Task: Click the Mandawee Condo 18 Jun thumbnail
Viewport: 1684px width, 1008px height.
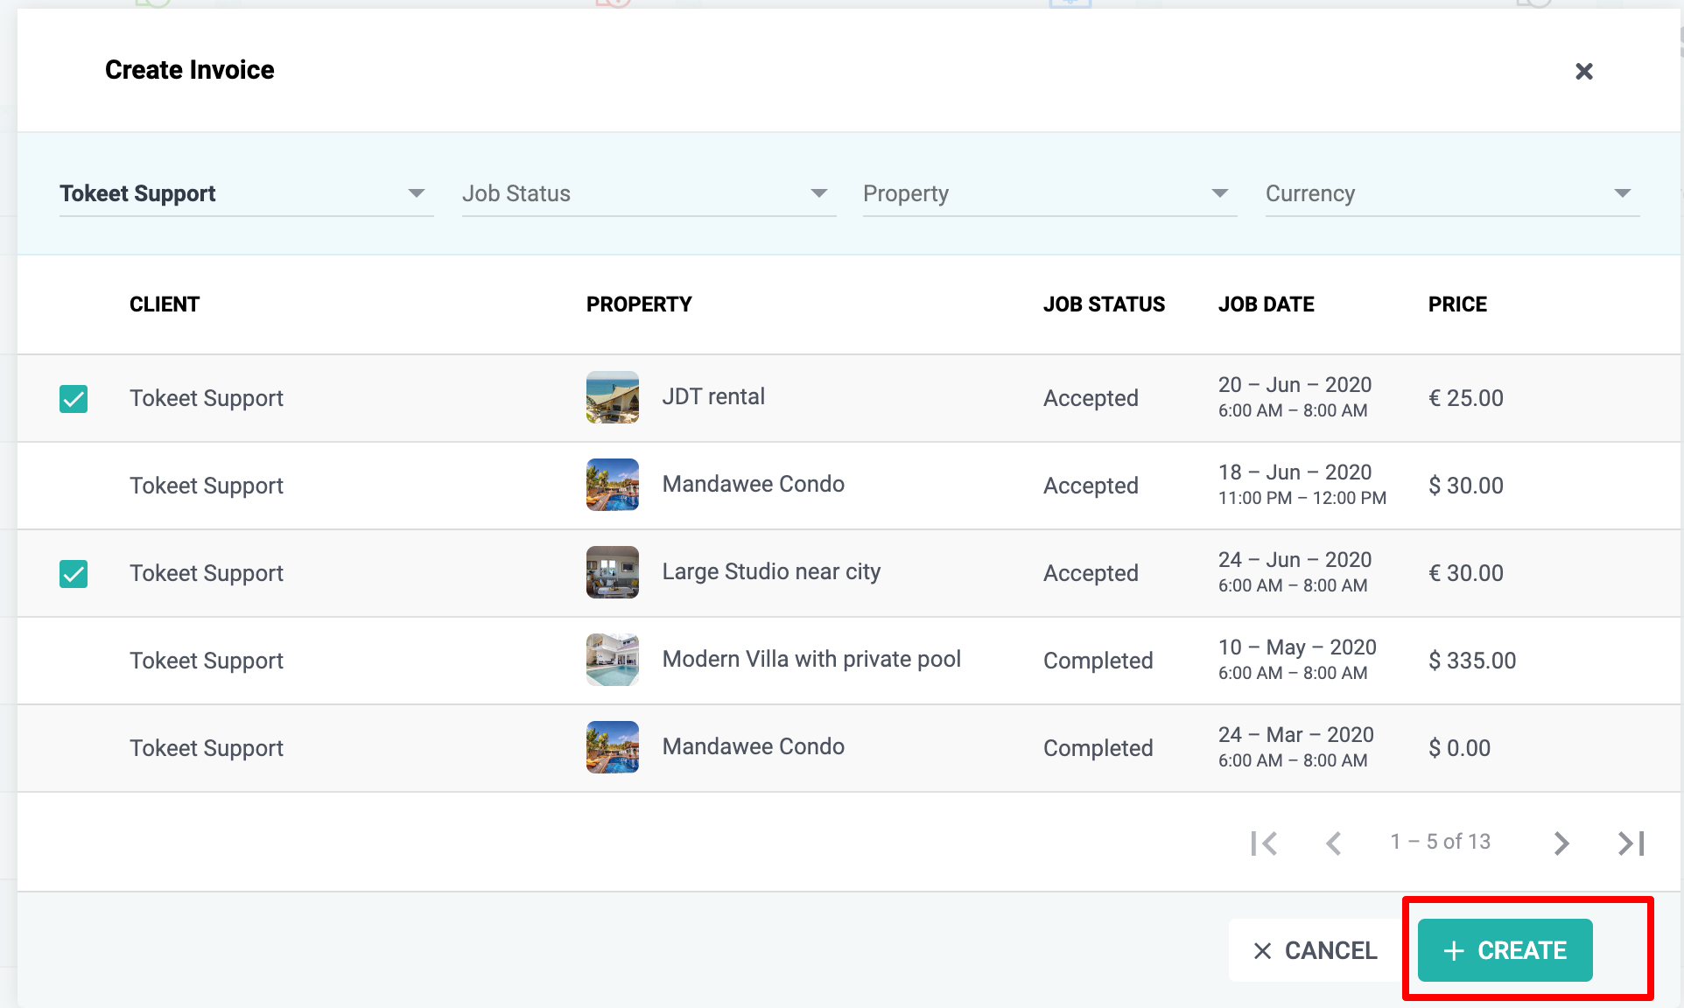Action: 613,485
